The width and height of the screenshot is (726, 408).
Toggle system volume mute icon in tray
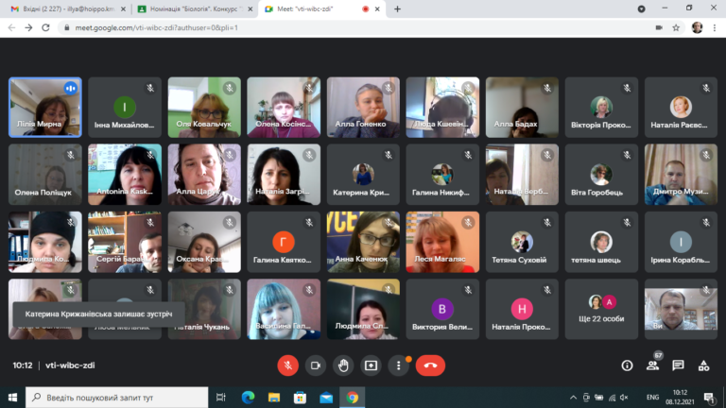pos(624,398)
